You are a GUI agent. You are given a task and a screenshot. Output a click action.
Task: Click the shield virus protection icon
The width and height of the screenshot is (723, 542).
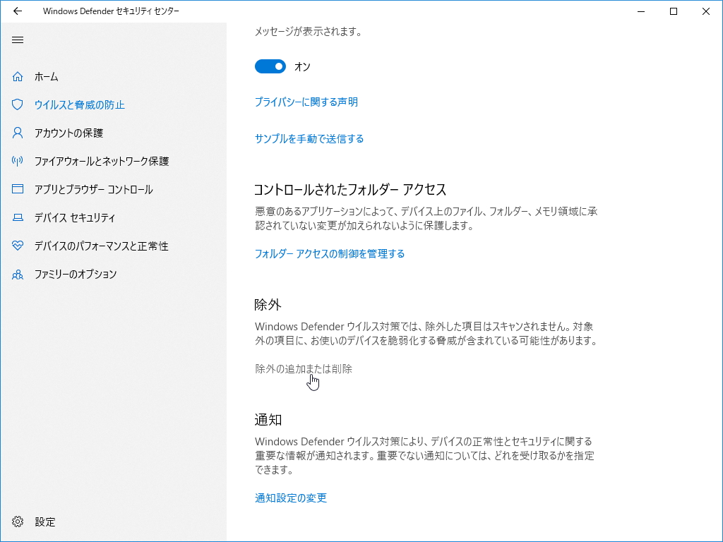(18, 104)
